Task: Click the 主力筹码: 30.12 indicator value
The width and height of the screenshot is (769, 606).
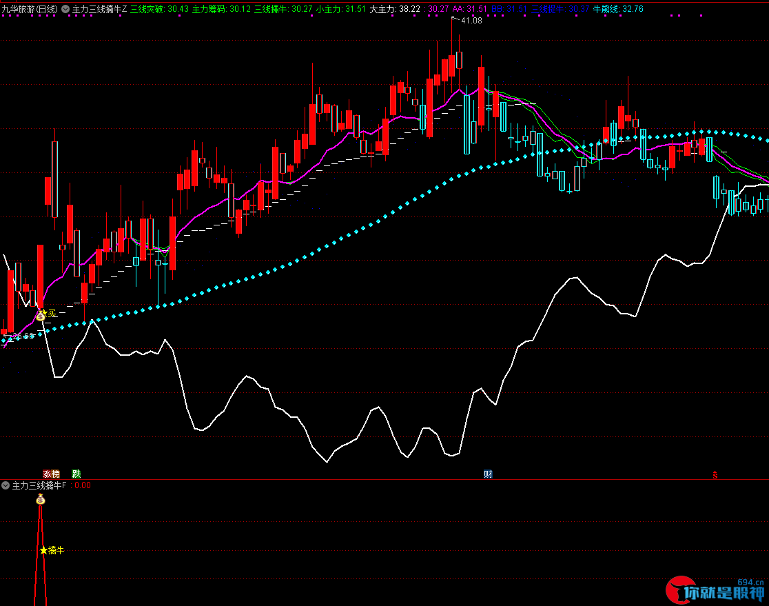Action: pos(221,9)
